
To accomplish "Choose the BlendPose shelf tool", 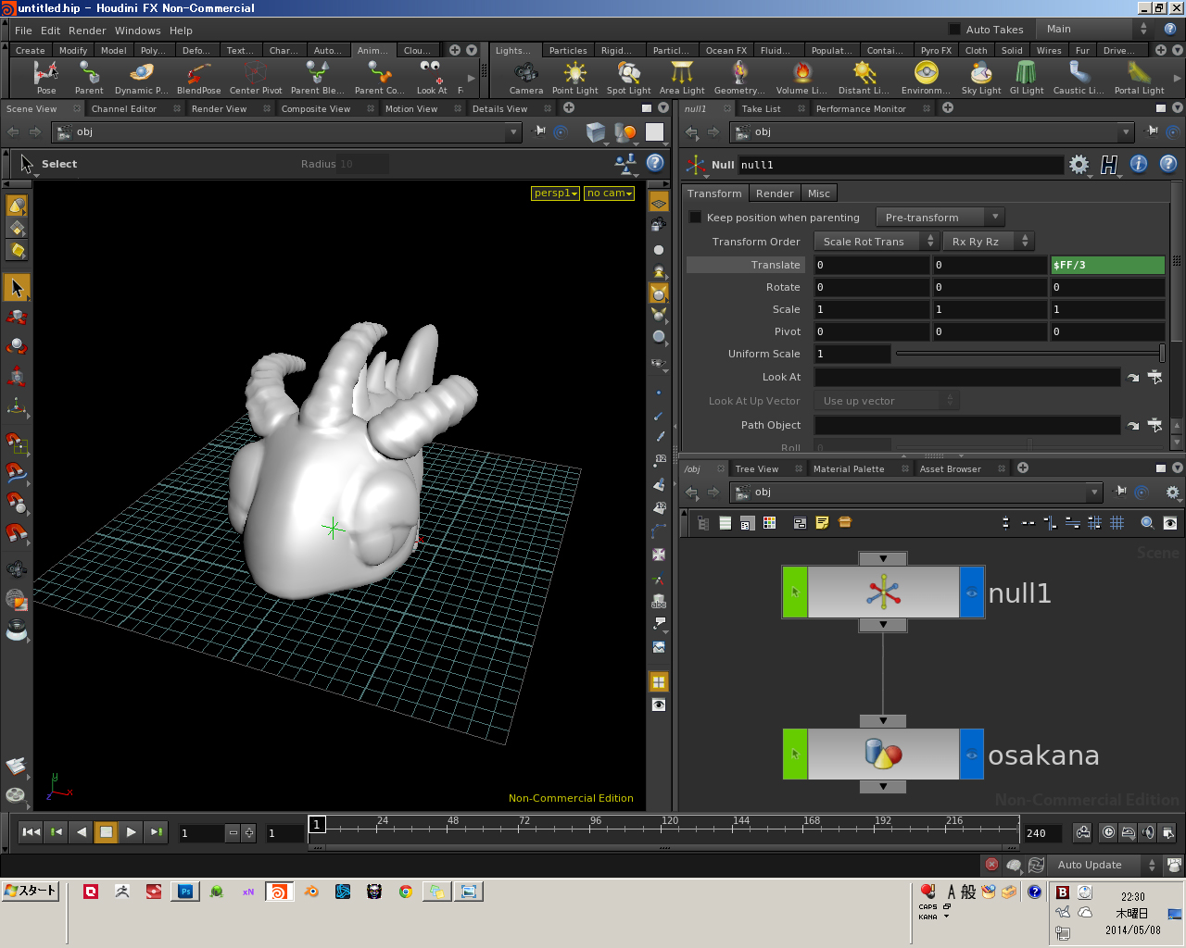I will coord(198,78).
